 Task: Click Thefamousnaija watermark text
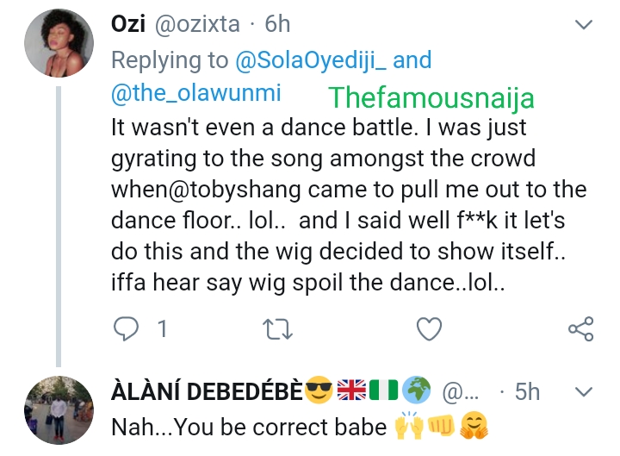[432, 97]
